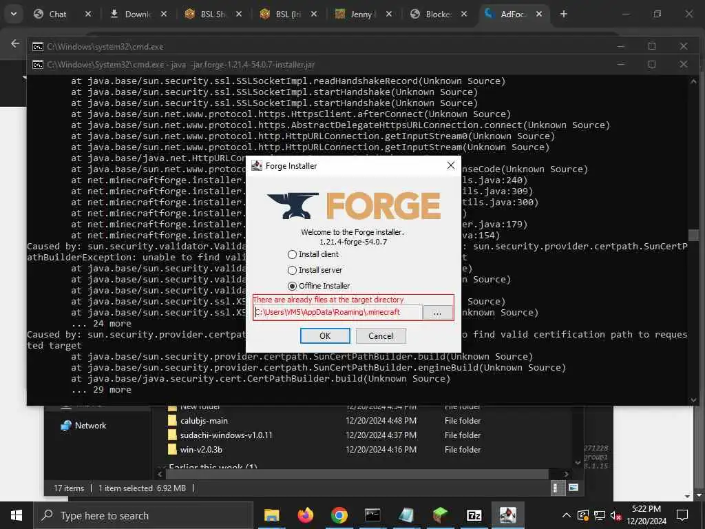Click the cmd console scroll-up arrow
705x529 pixels.
[x=693, y=81]
